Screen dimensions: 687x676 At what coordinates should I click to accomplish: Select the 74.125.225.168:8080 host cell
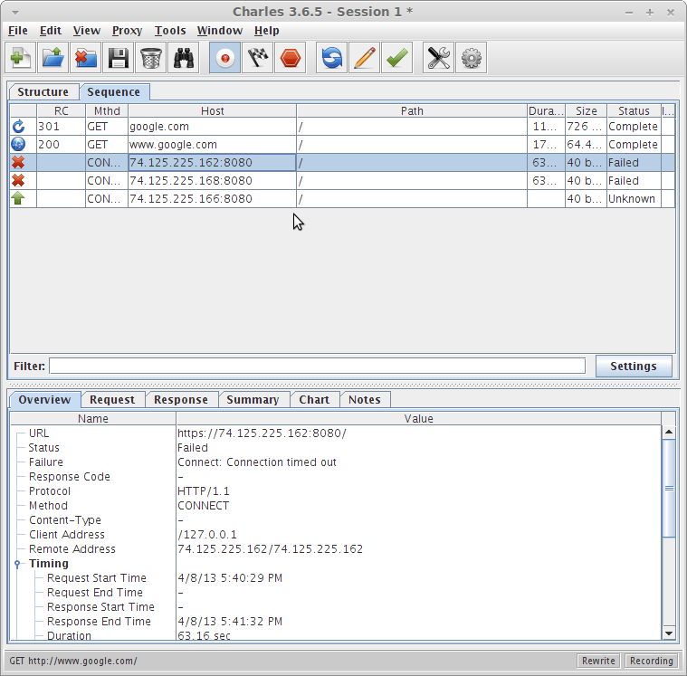(x=212, y=180)
